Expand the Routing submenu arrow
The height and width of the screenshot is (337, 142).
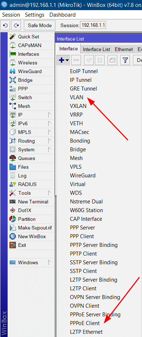point(50,141)
